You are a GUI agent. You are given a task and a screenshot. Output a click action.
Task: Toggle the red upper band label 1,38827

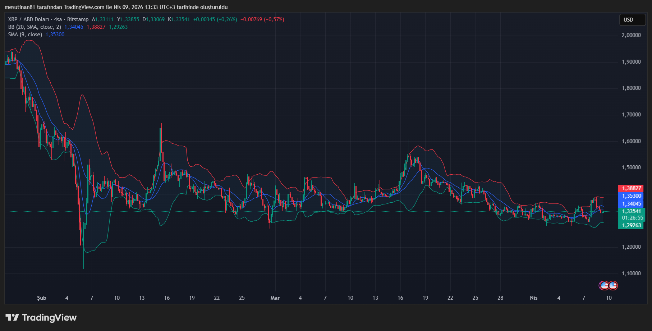[631, 188]
